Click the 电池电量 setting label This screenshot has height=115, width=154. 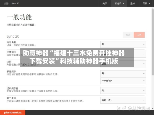(x=11, y=42)
